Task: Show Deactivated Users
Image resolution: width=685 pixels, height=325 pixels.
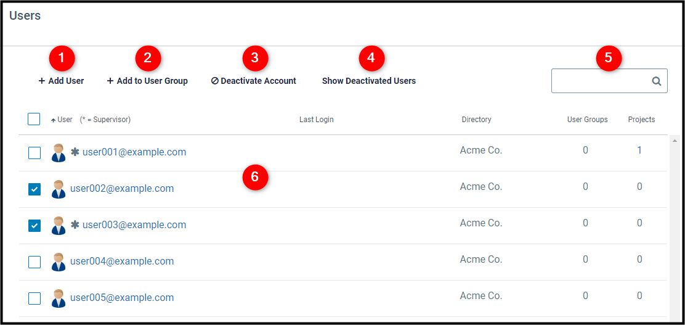Action: [x=369, y=81]
